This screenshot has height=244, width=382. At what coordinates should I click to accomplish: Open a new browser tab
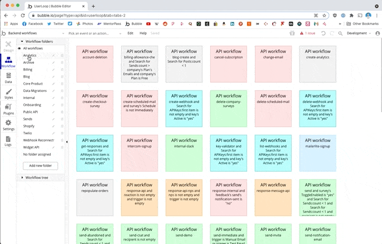click(x=93, y=6)
